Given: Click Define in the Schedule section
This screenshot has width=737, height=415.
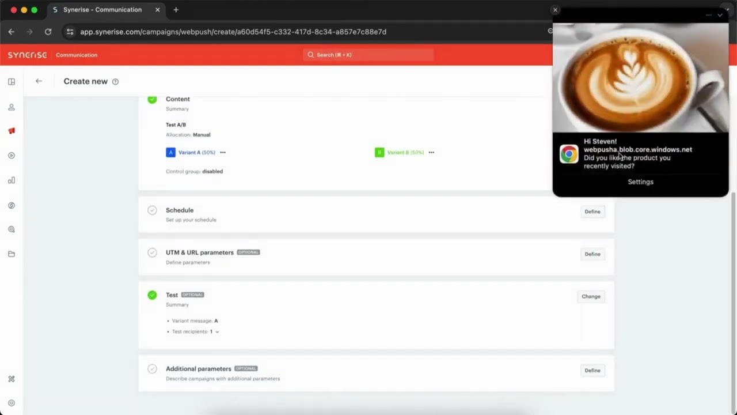Looking at the screenshot, I should pos(592,212).
